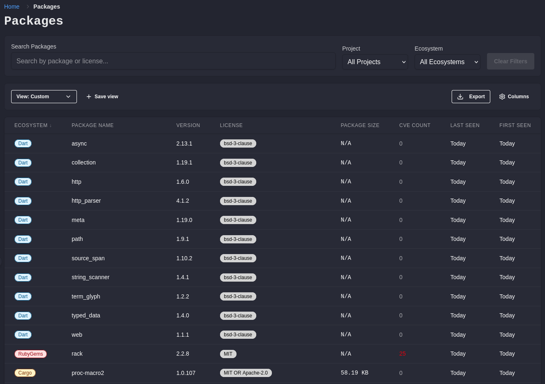545x384 pixels.
Task: Sort by First Seen column header
Action: click(x=515, y=125)
